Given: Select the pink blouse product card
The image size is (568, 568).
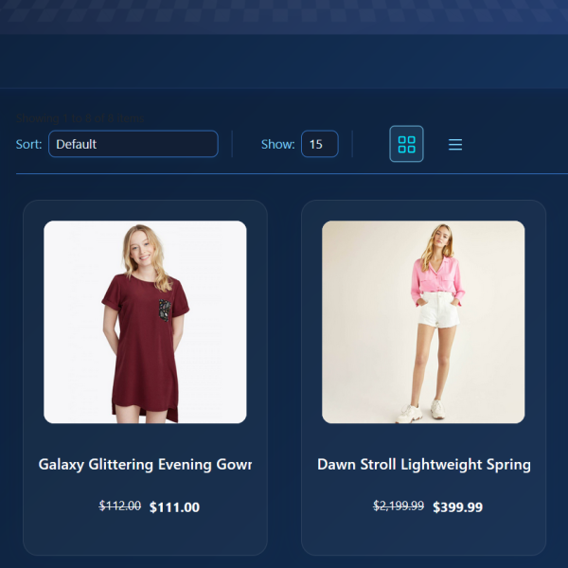Looking at the screenshot, I should point(423,378).
